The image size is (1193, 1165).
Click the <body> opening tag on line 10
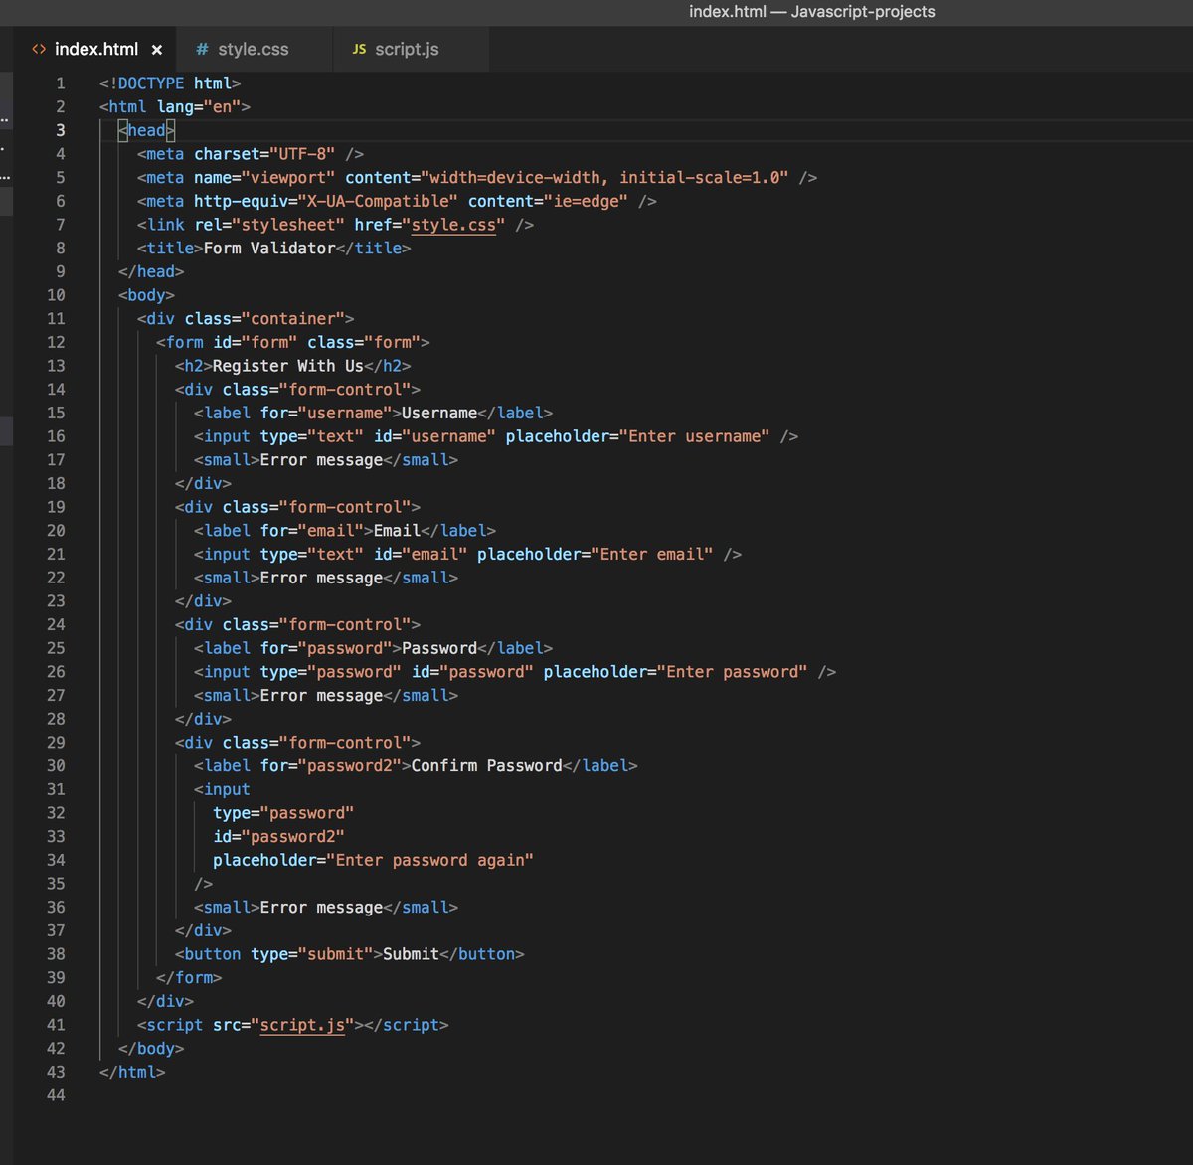(146, 295)
